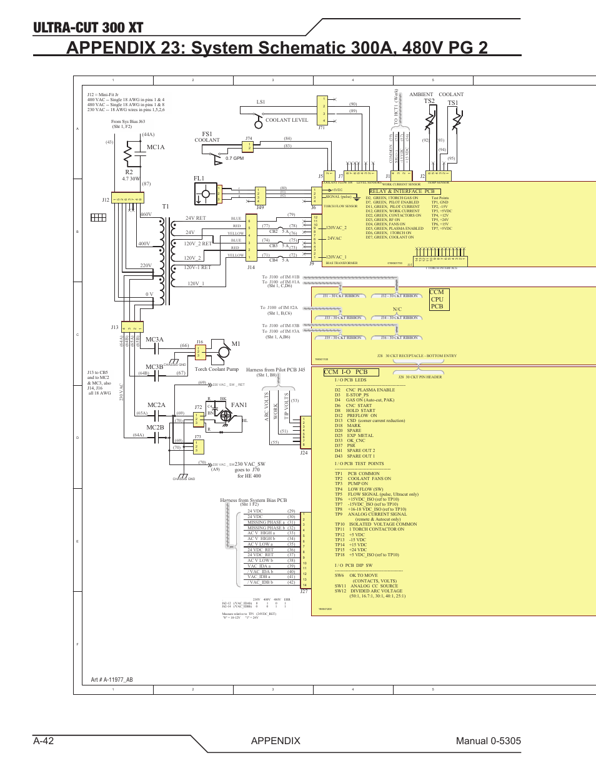This screenshot has height=771, width=596.
Task: Click the J49 yellow connector block
Action: coord(261,195)
